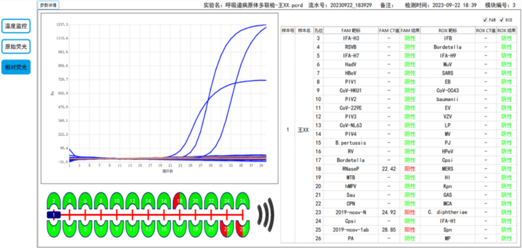Image resolution: width=522 pixels, height=248 pixels.
Task: Select well 18 on the chip diagram
Action: coord(179,201)
